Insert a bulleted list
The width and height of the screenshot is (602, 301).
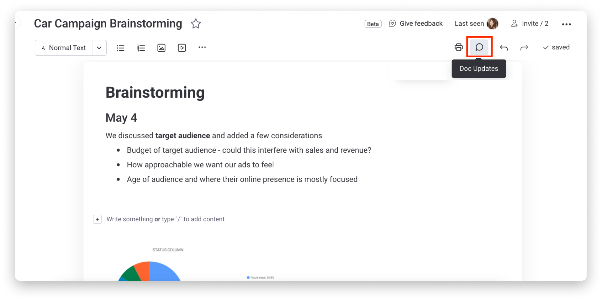click(120, 48)
